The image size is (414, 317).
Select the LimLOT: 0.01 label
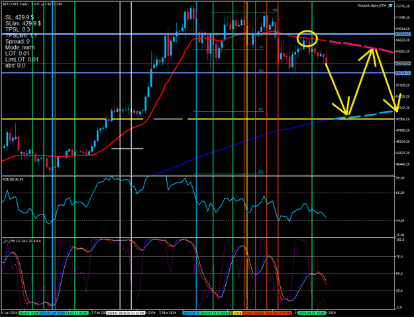pos(22,60)
